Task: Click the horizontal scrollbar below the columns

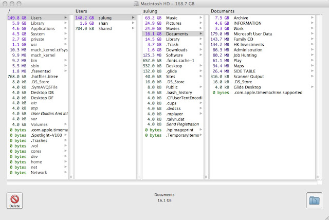Action: point(161,183)
